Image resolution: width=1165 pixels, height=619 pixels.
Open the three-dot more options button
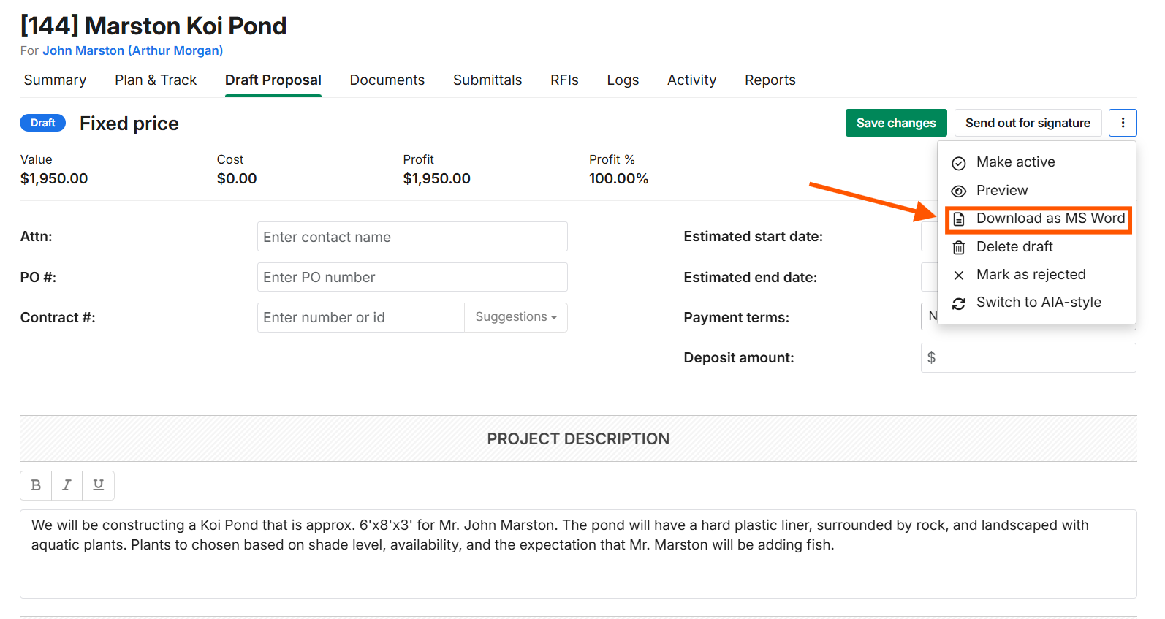point(1123,123)
